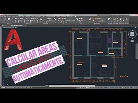Expand the Capas panel
Viewport: 138px width, 103px height.
64,23
